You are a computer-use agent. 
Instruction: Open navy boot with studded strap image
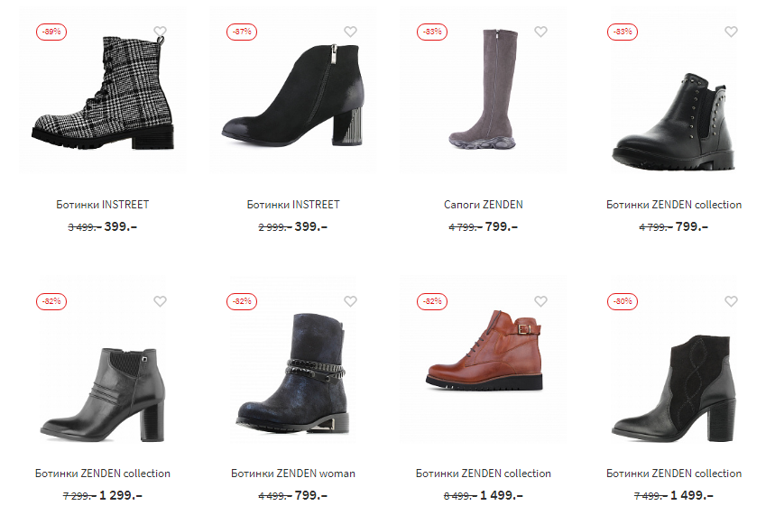point(292,374)
